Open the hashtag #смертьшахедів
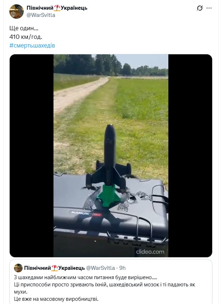Screen dimensions: 224x304 32,45
